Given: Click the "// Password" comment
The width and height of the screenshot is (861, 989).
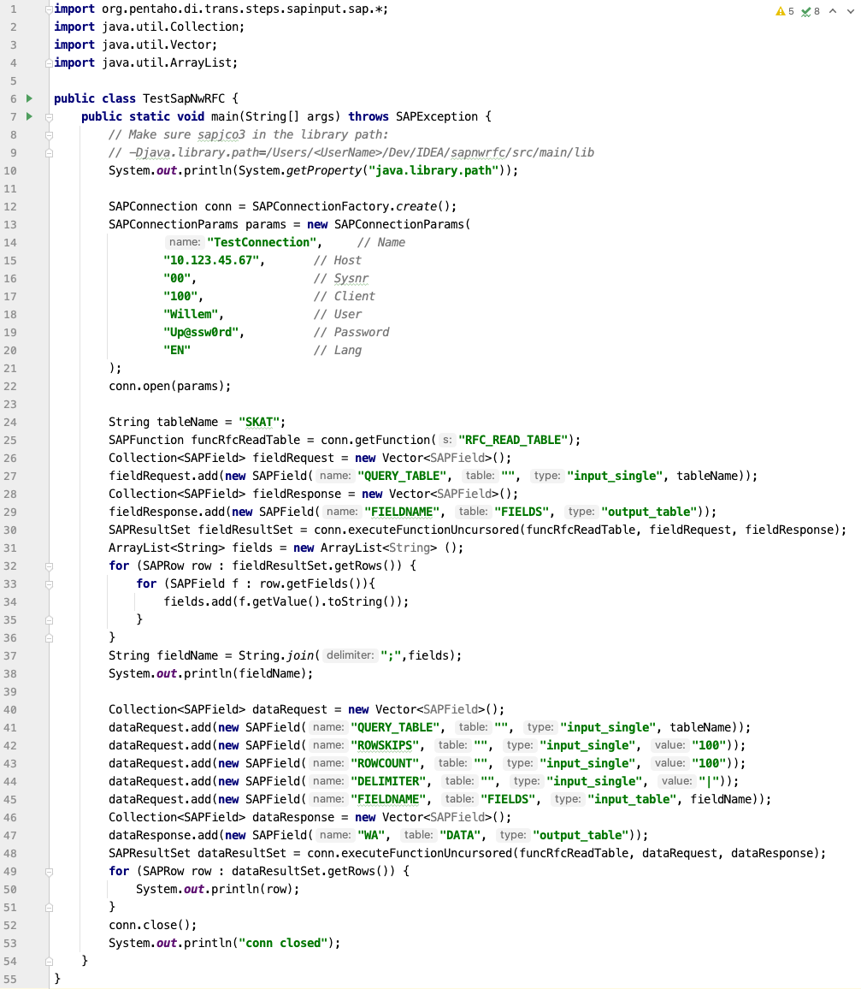Looking at the screenshot, I should pyautogui.click(x=351, y=332).
